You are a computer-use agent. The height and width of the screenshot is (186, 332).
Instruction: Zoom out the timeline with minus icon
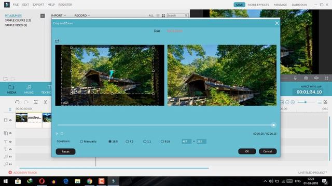coord(287,102)
